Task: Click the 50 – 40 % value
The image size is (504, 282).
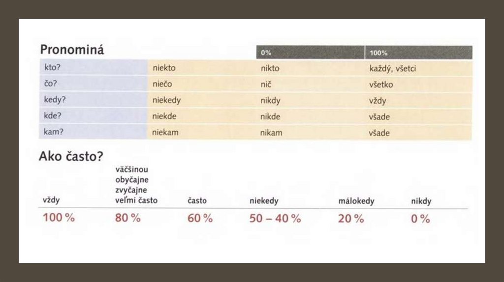Action: point(275,219)
